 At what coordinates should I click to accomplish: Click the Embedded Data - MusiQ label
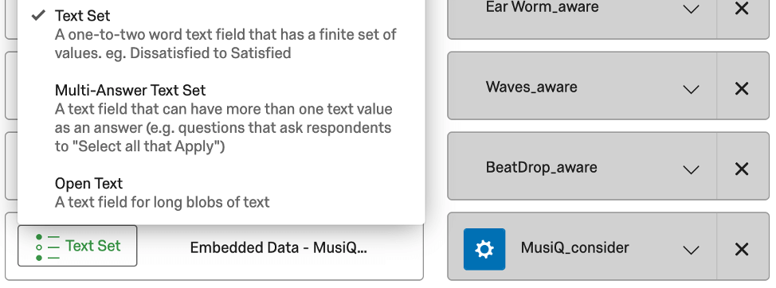tap(279, 247)
